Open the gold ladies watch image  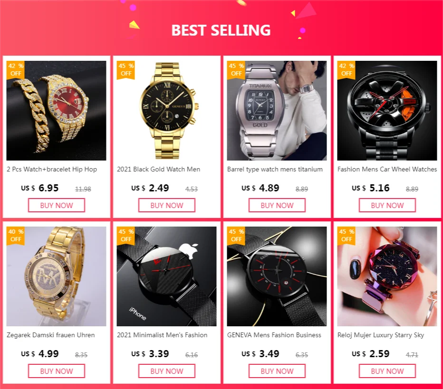[56, 276]
